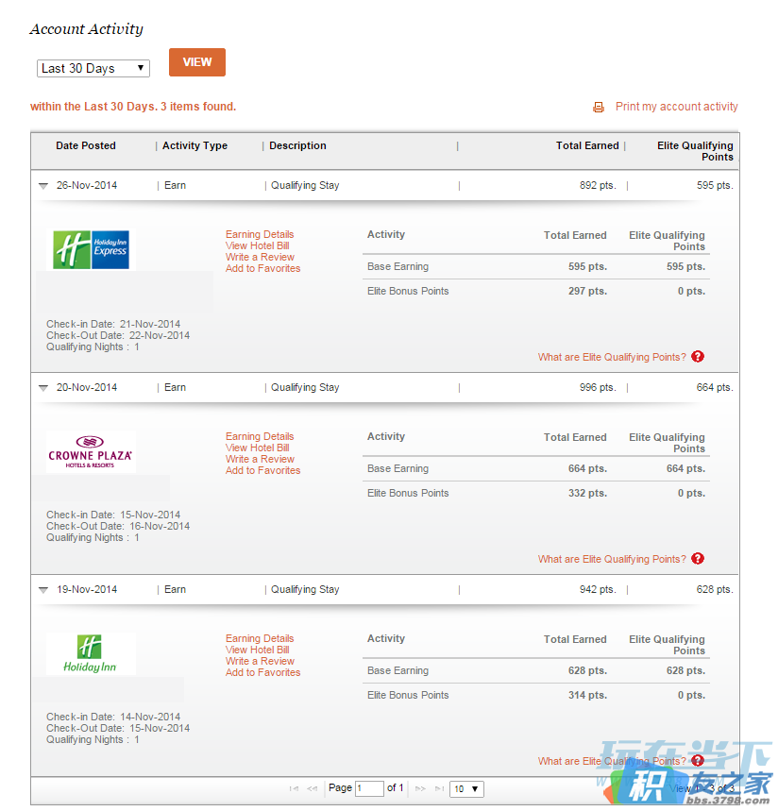Click Check-in Date: 14-Nov-2014 text

pyautogui.click(x=113, y=717)
